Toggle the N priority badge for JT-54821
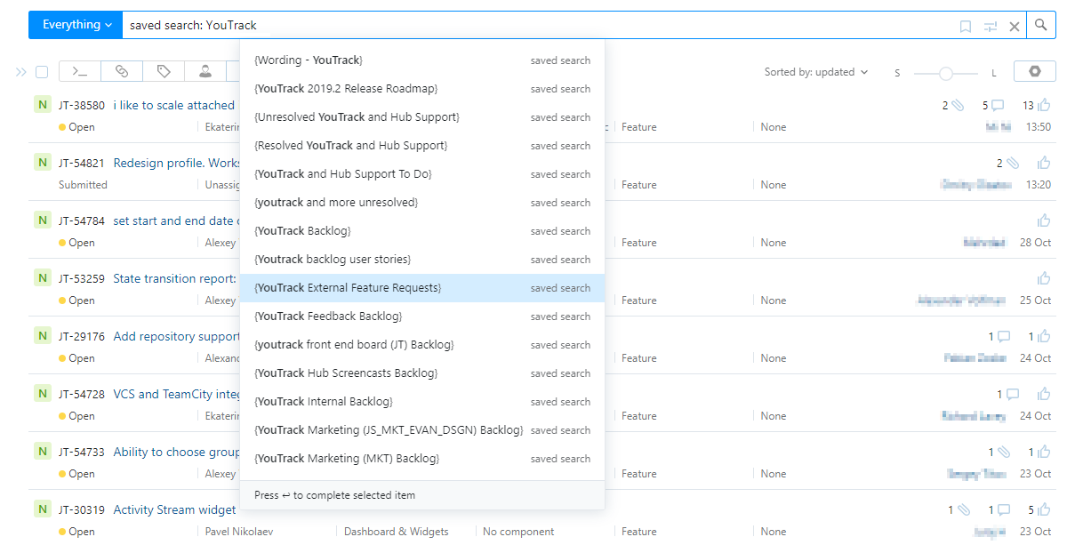 click(x=42, y=163)
